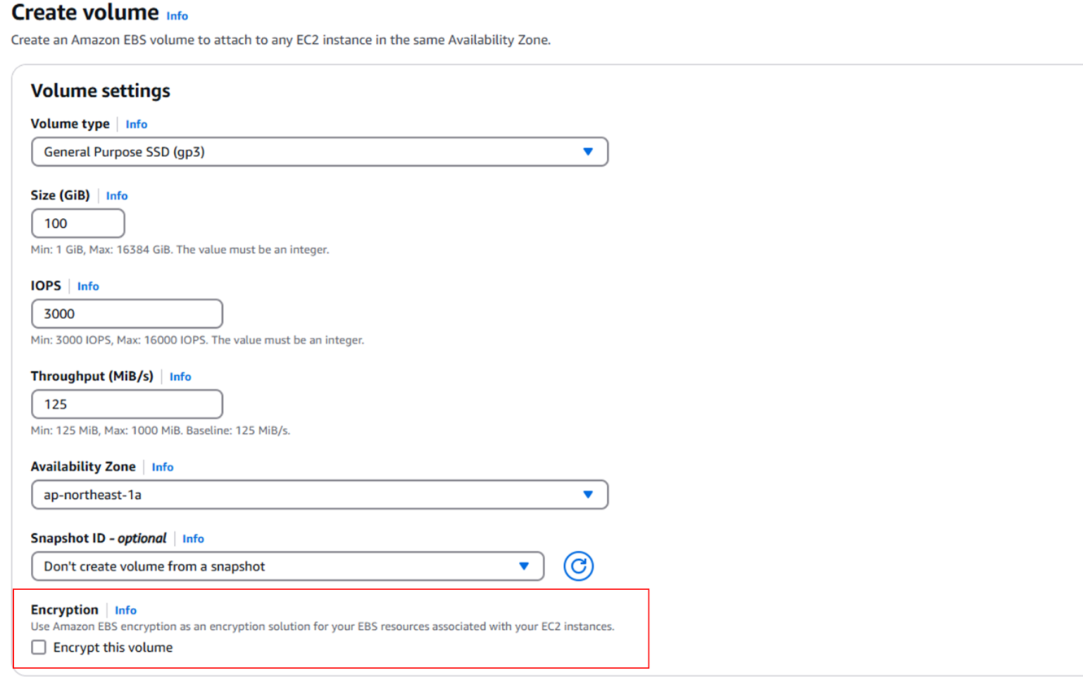1083x682 pixels.
Task: Open the Encryption Info link
Action: click(x=125, y=610)
